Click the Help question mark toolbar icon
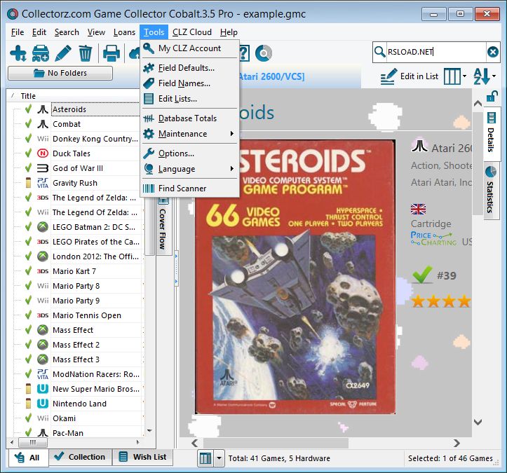507x473 pixels. point(244,53)
